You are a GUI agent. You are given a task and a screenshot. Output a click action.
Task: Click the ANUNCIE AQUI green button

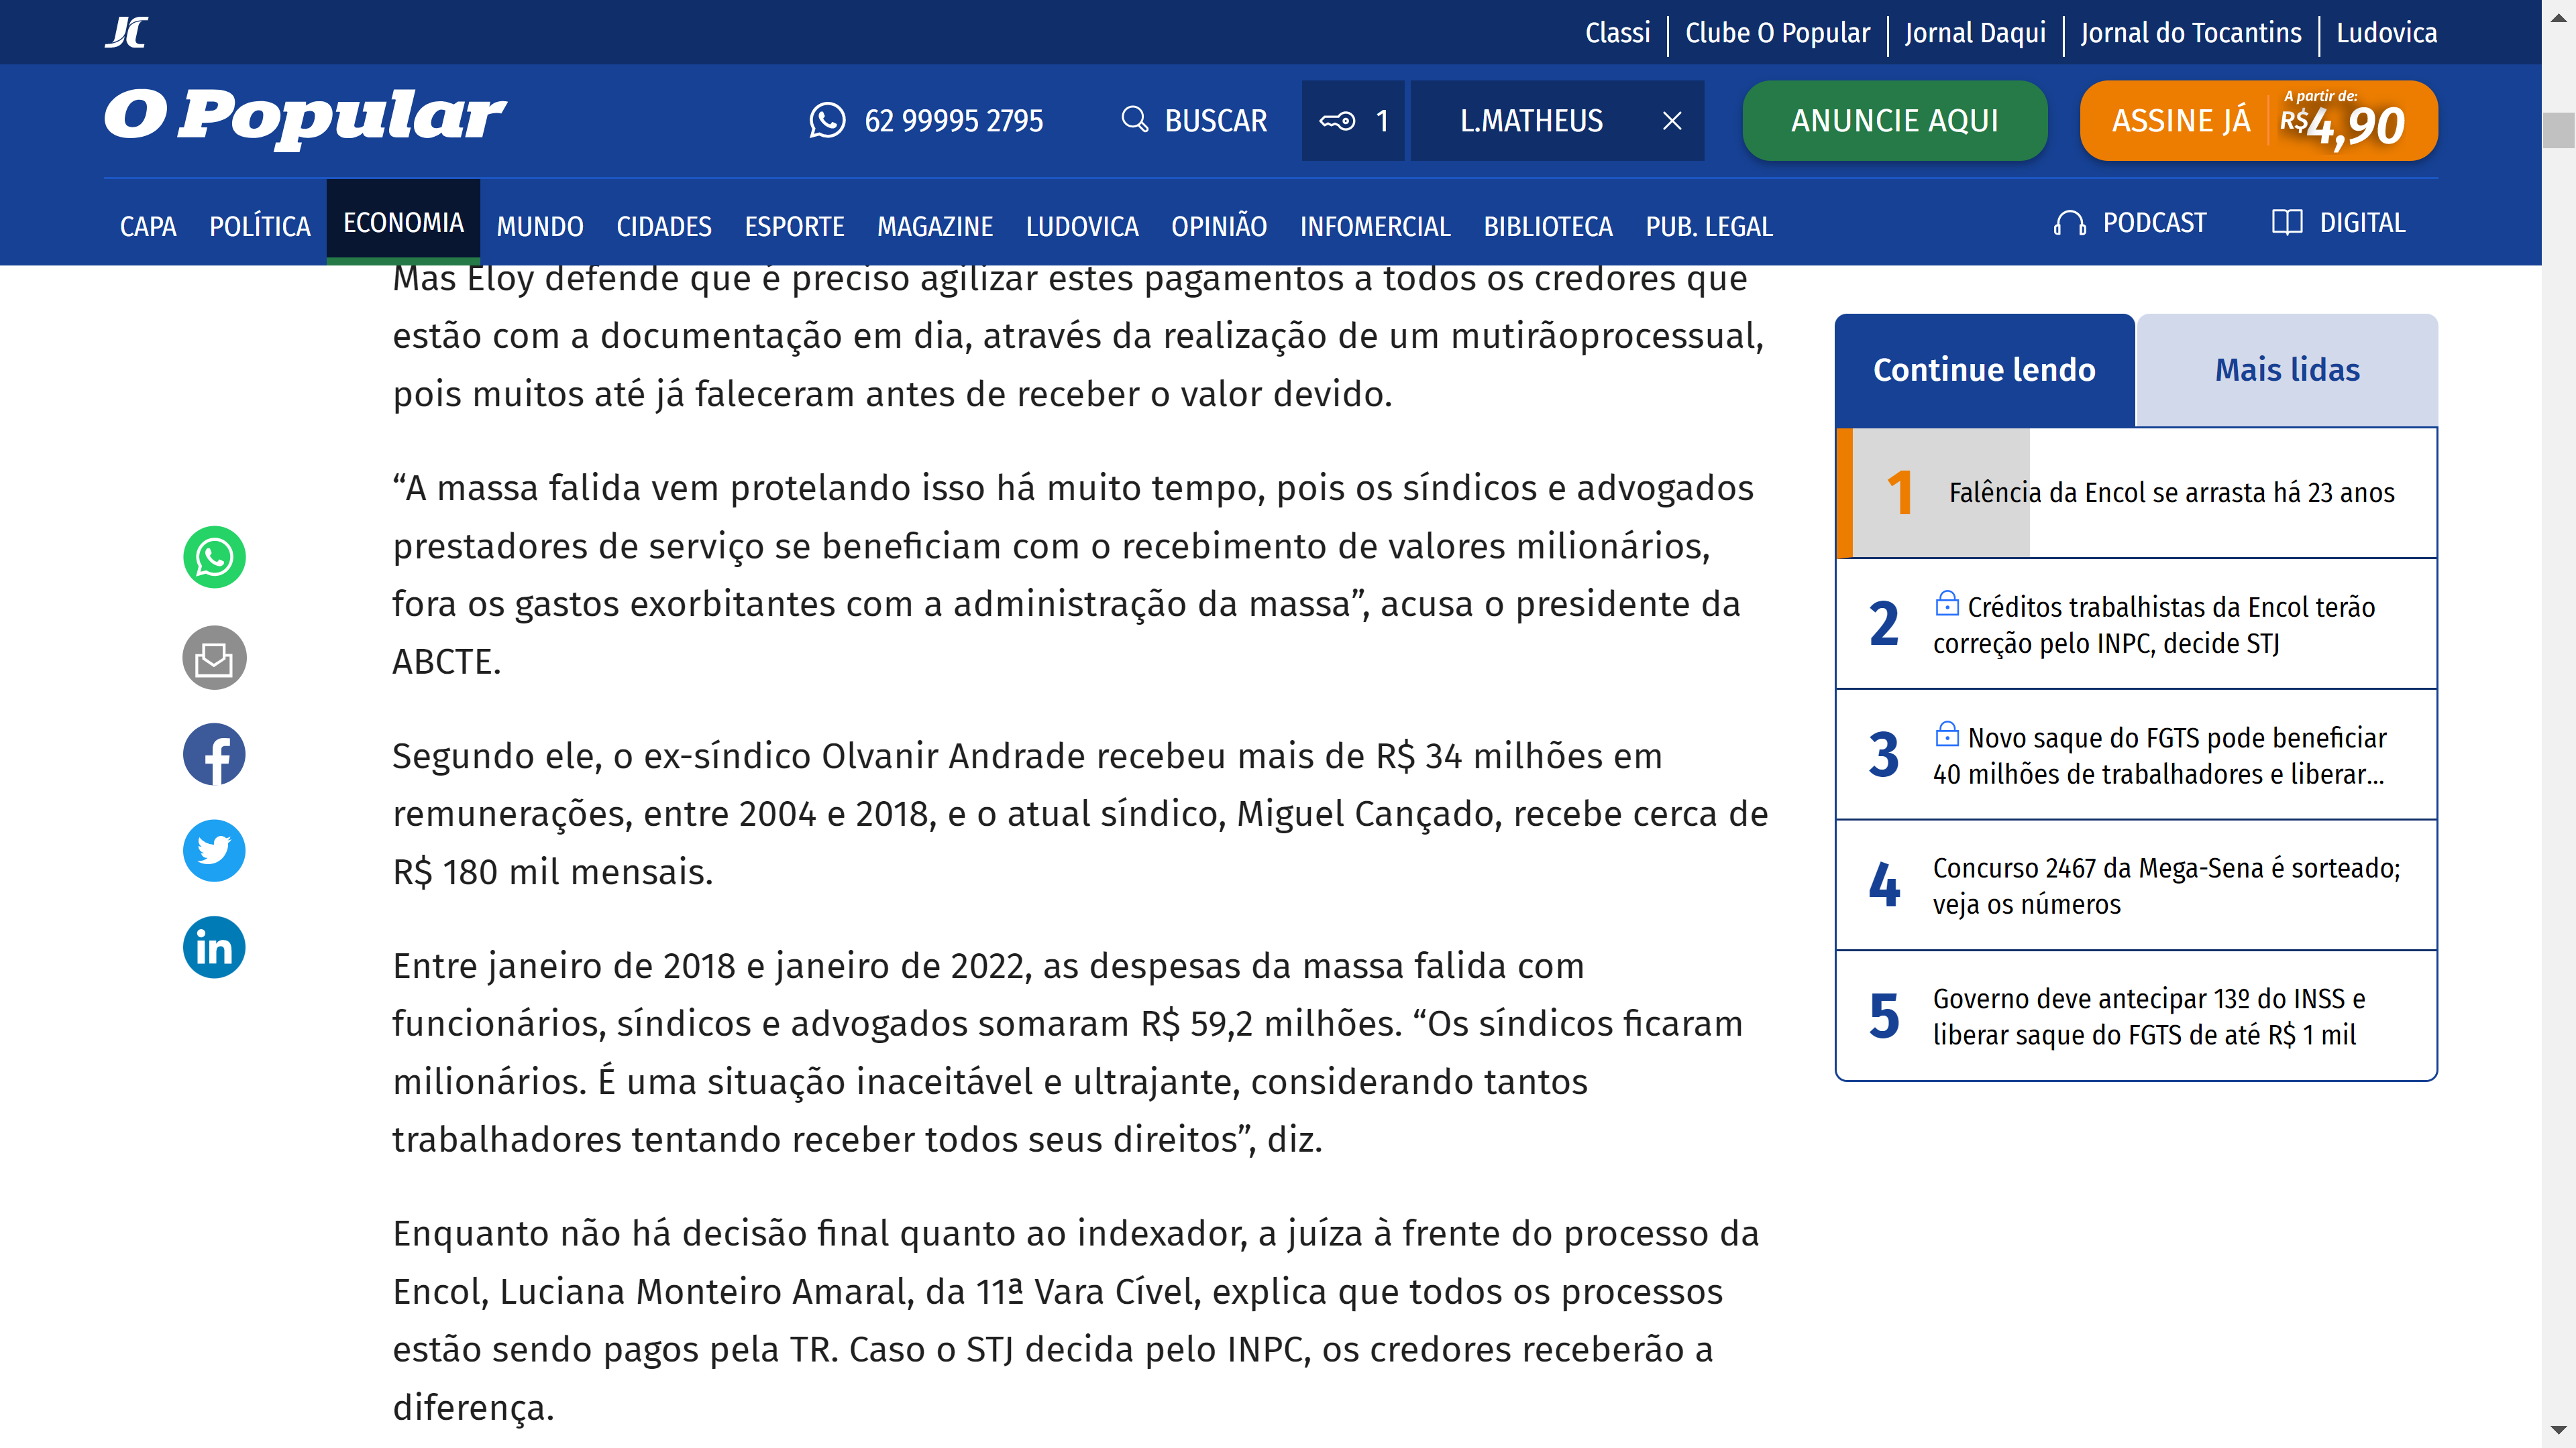click(x=1894, y=121)
